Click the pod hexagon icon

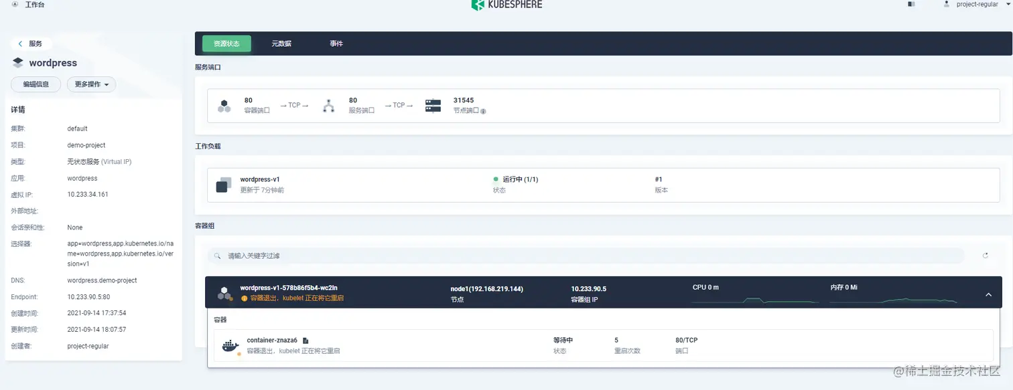pyautogui.click(x=224, y=293)
